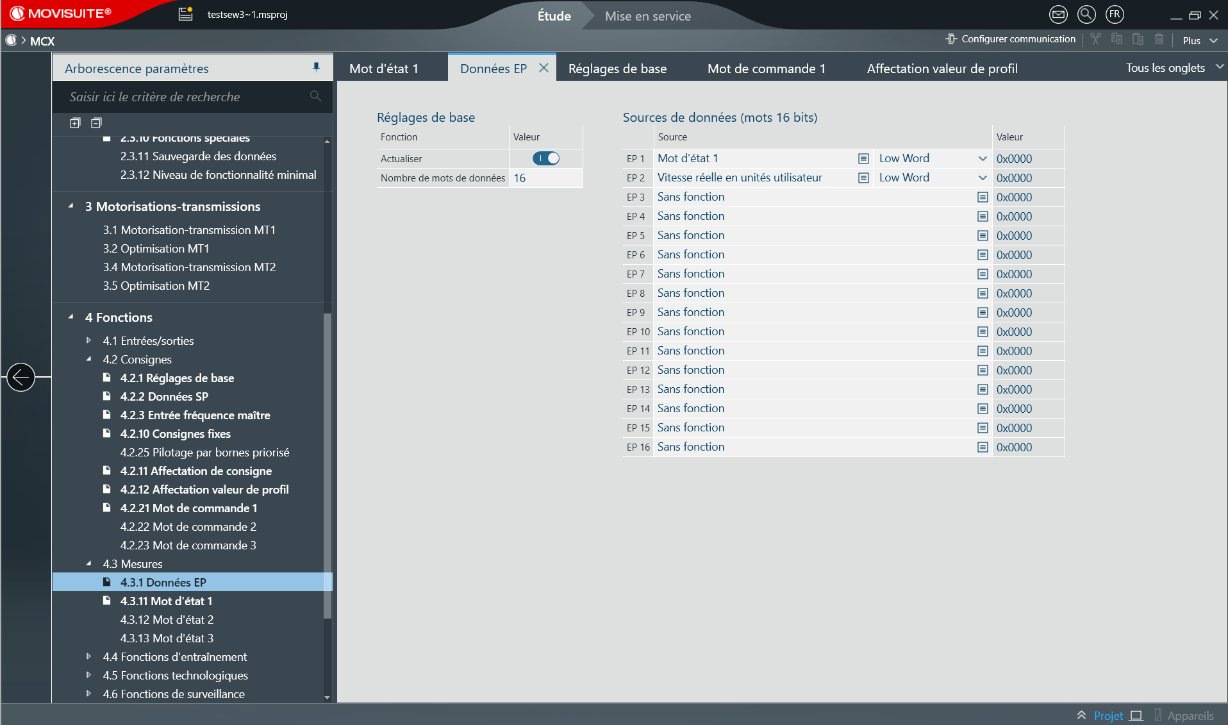Switch language with the FR icon
Image resolution: width=1228 pixels, height=725 pixels.
[x=1115, y=15]
